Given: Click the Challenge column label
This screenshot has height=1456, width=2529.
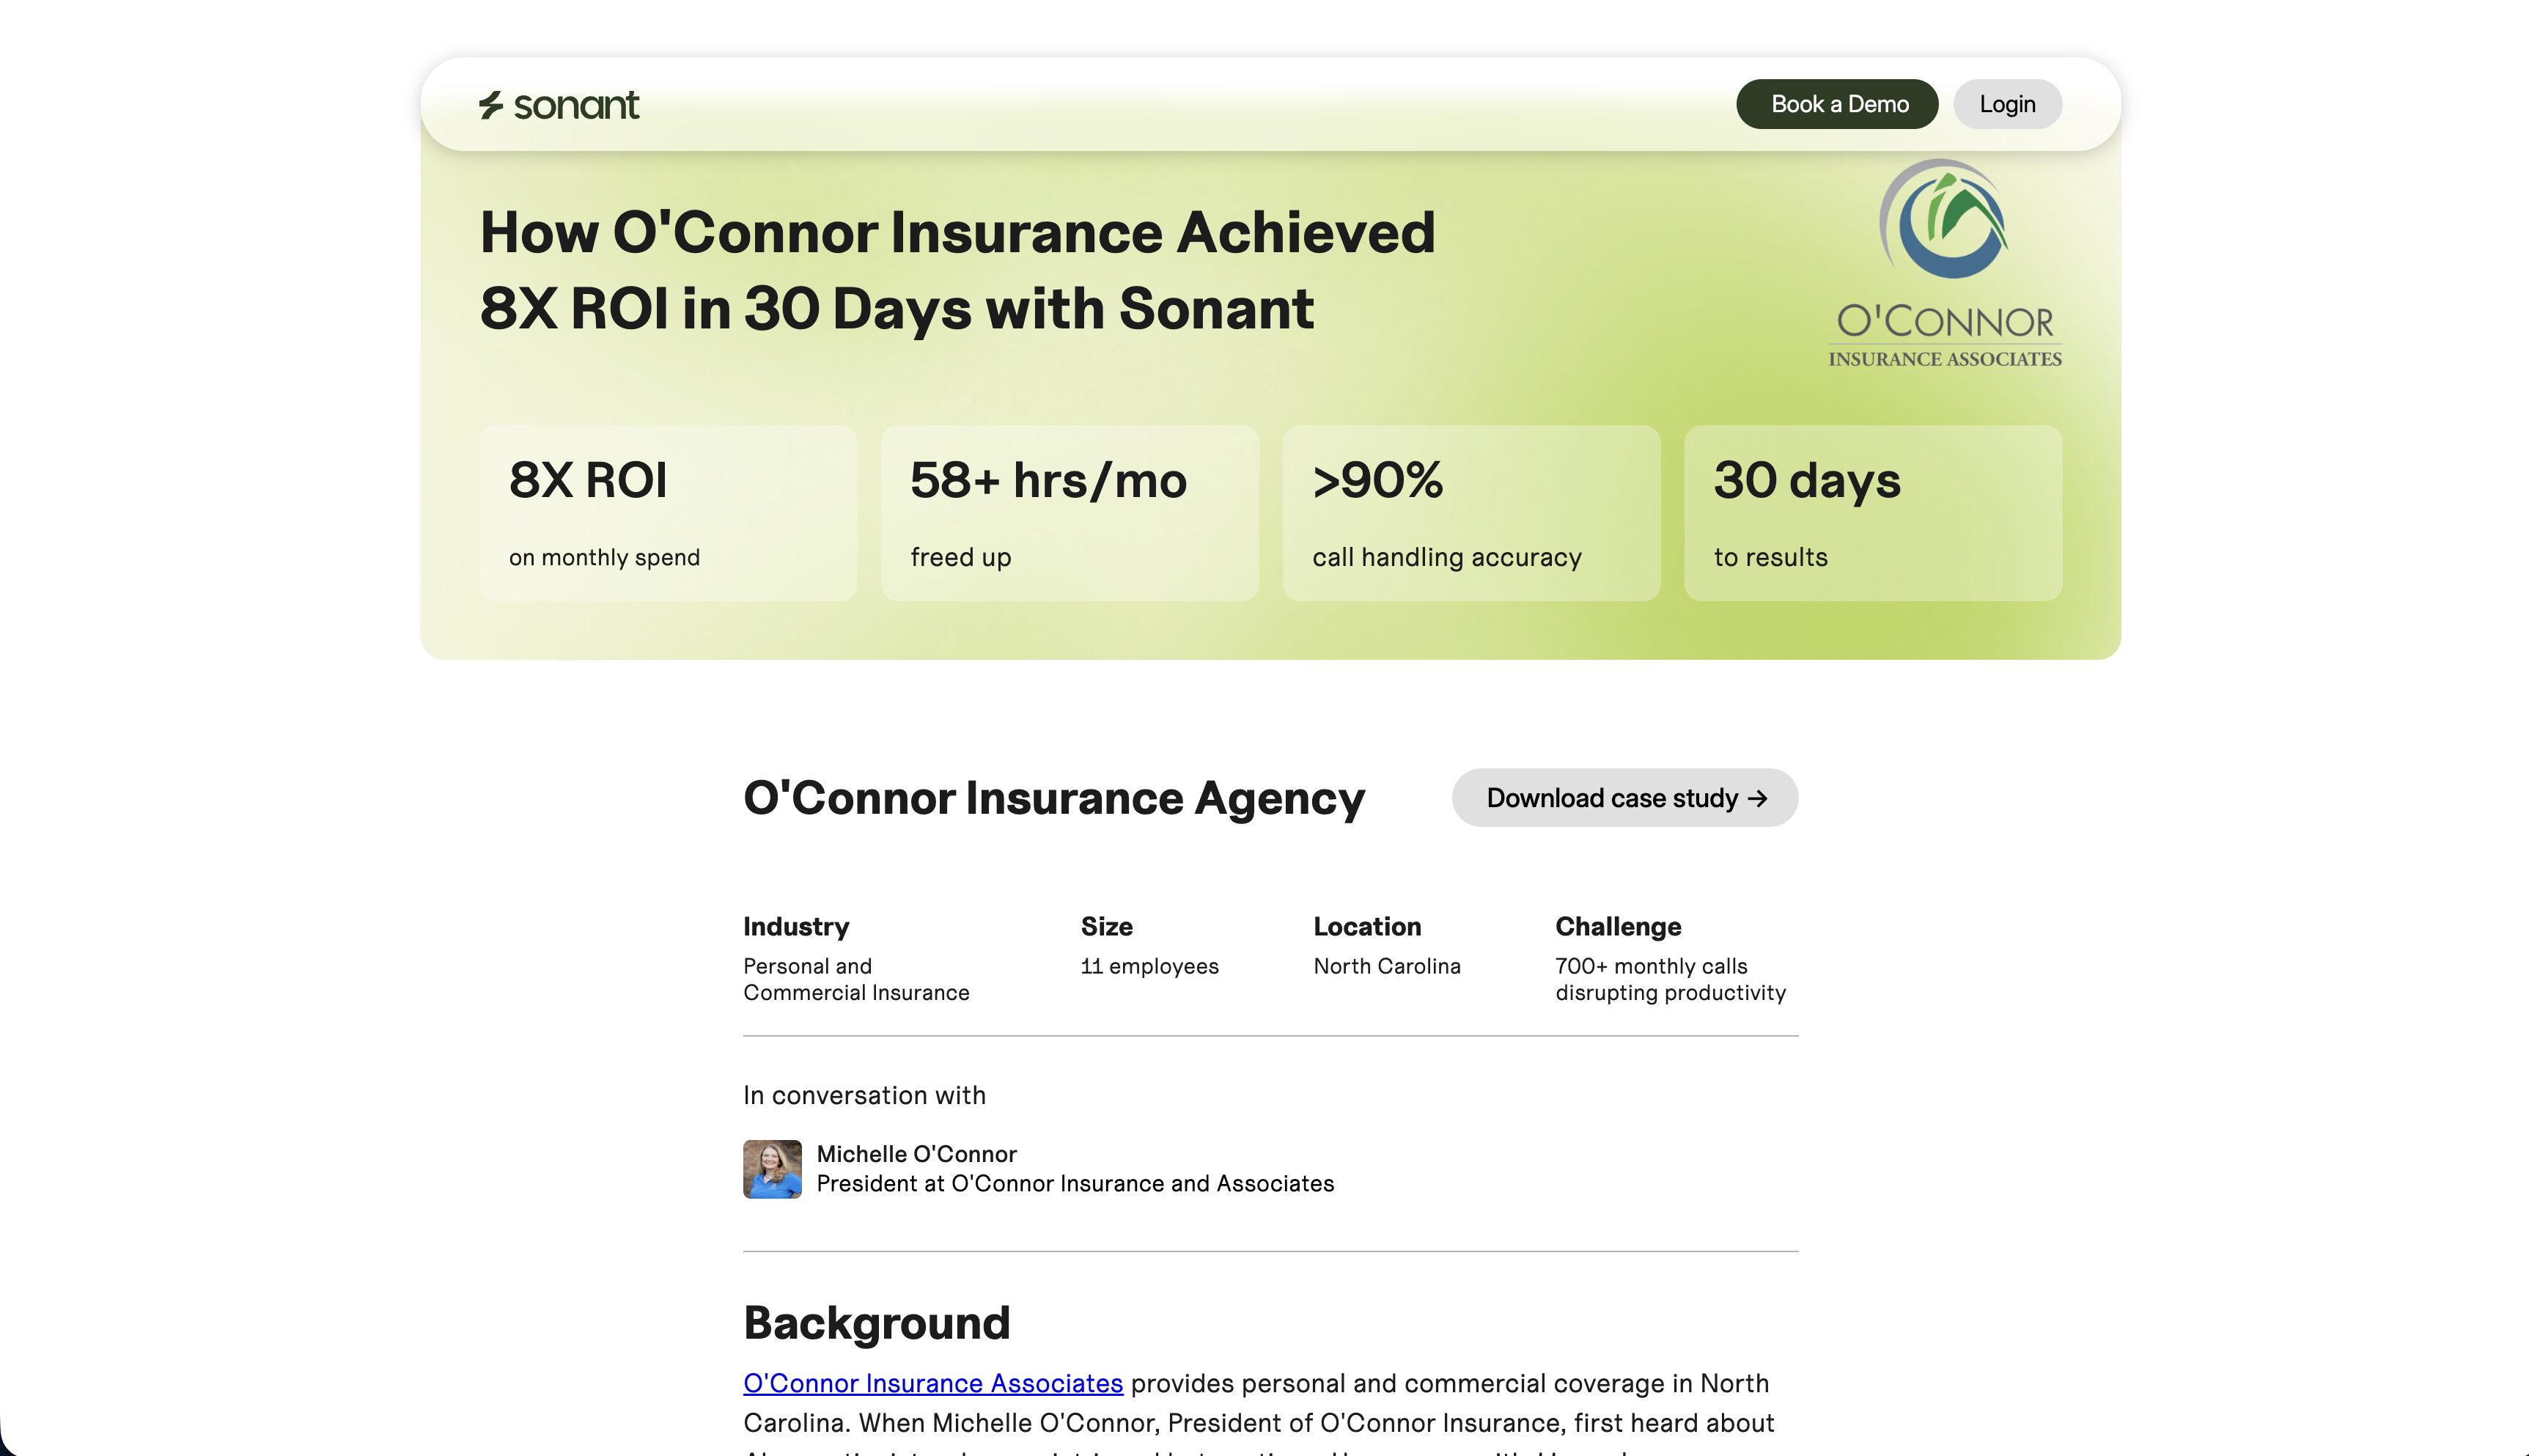Looking at the screenshot, I should tap(1617, 927).
